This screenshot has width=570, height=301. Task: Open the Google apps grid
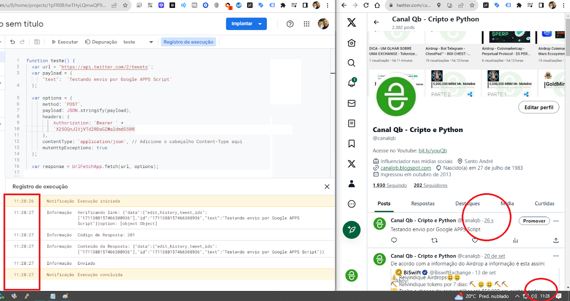tap(306, 24)
